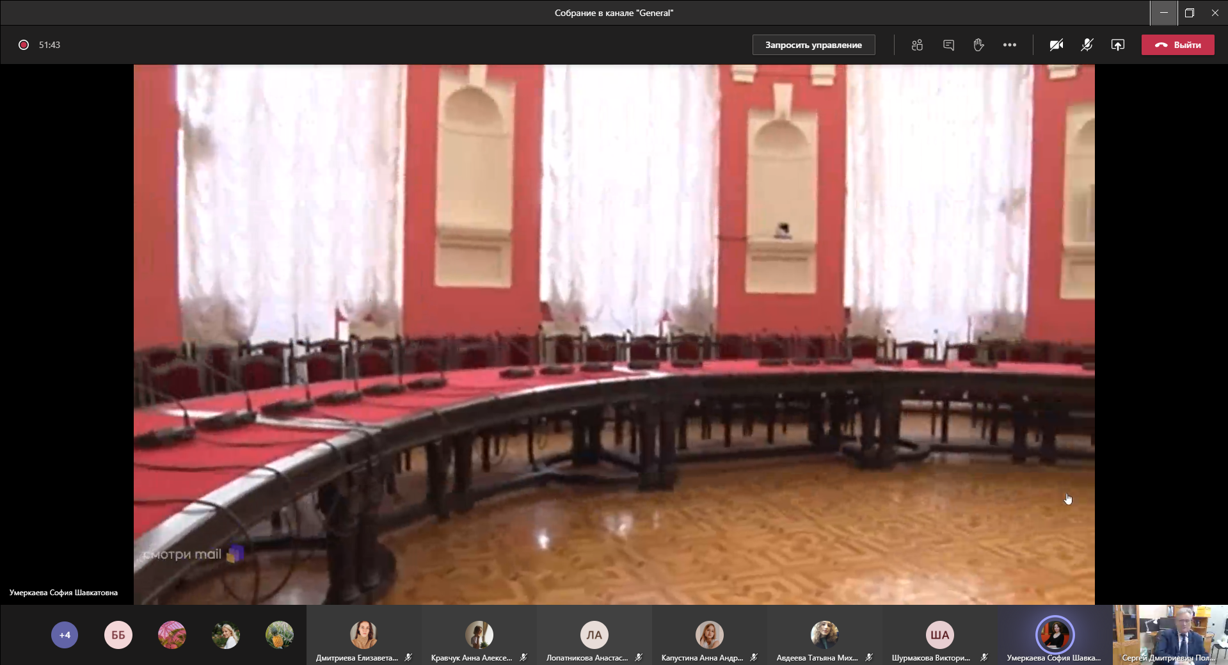Open the more actions ellipsis menu
The image size is (1228, 665).
point(1009,45)
